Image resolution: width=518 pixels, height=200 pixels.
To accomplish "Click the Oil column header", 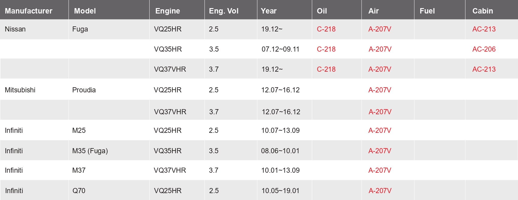I will 322,11.
